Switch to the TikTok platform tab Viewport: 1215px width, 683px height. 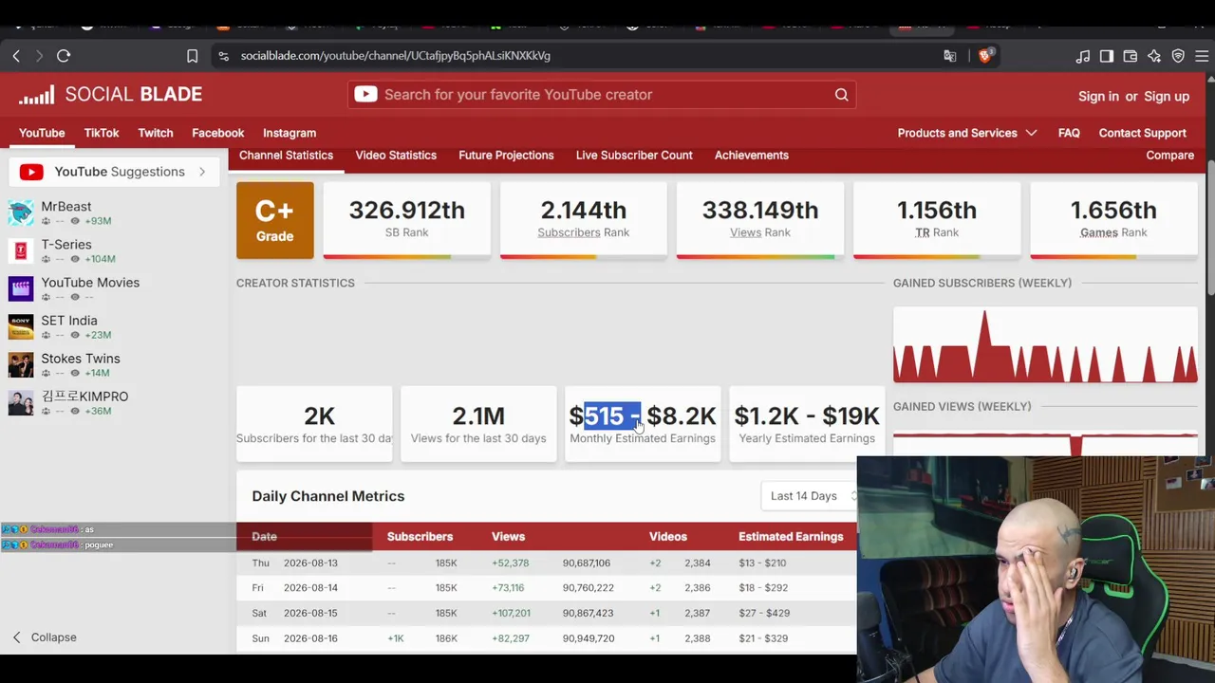click(x=102, y=133)
